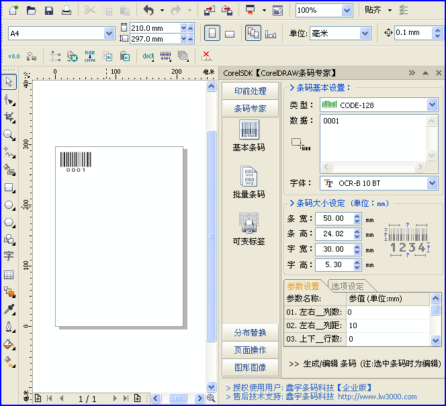Click the canvas horizontal scrollbar thumb

coord(178,399)
